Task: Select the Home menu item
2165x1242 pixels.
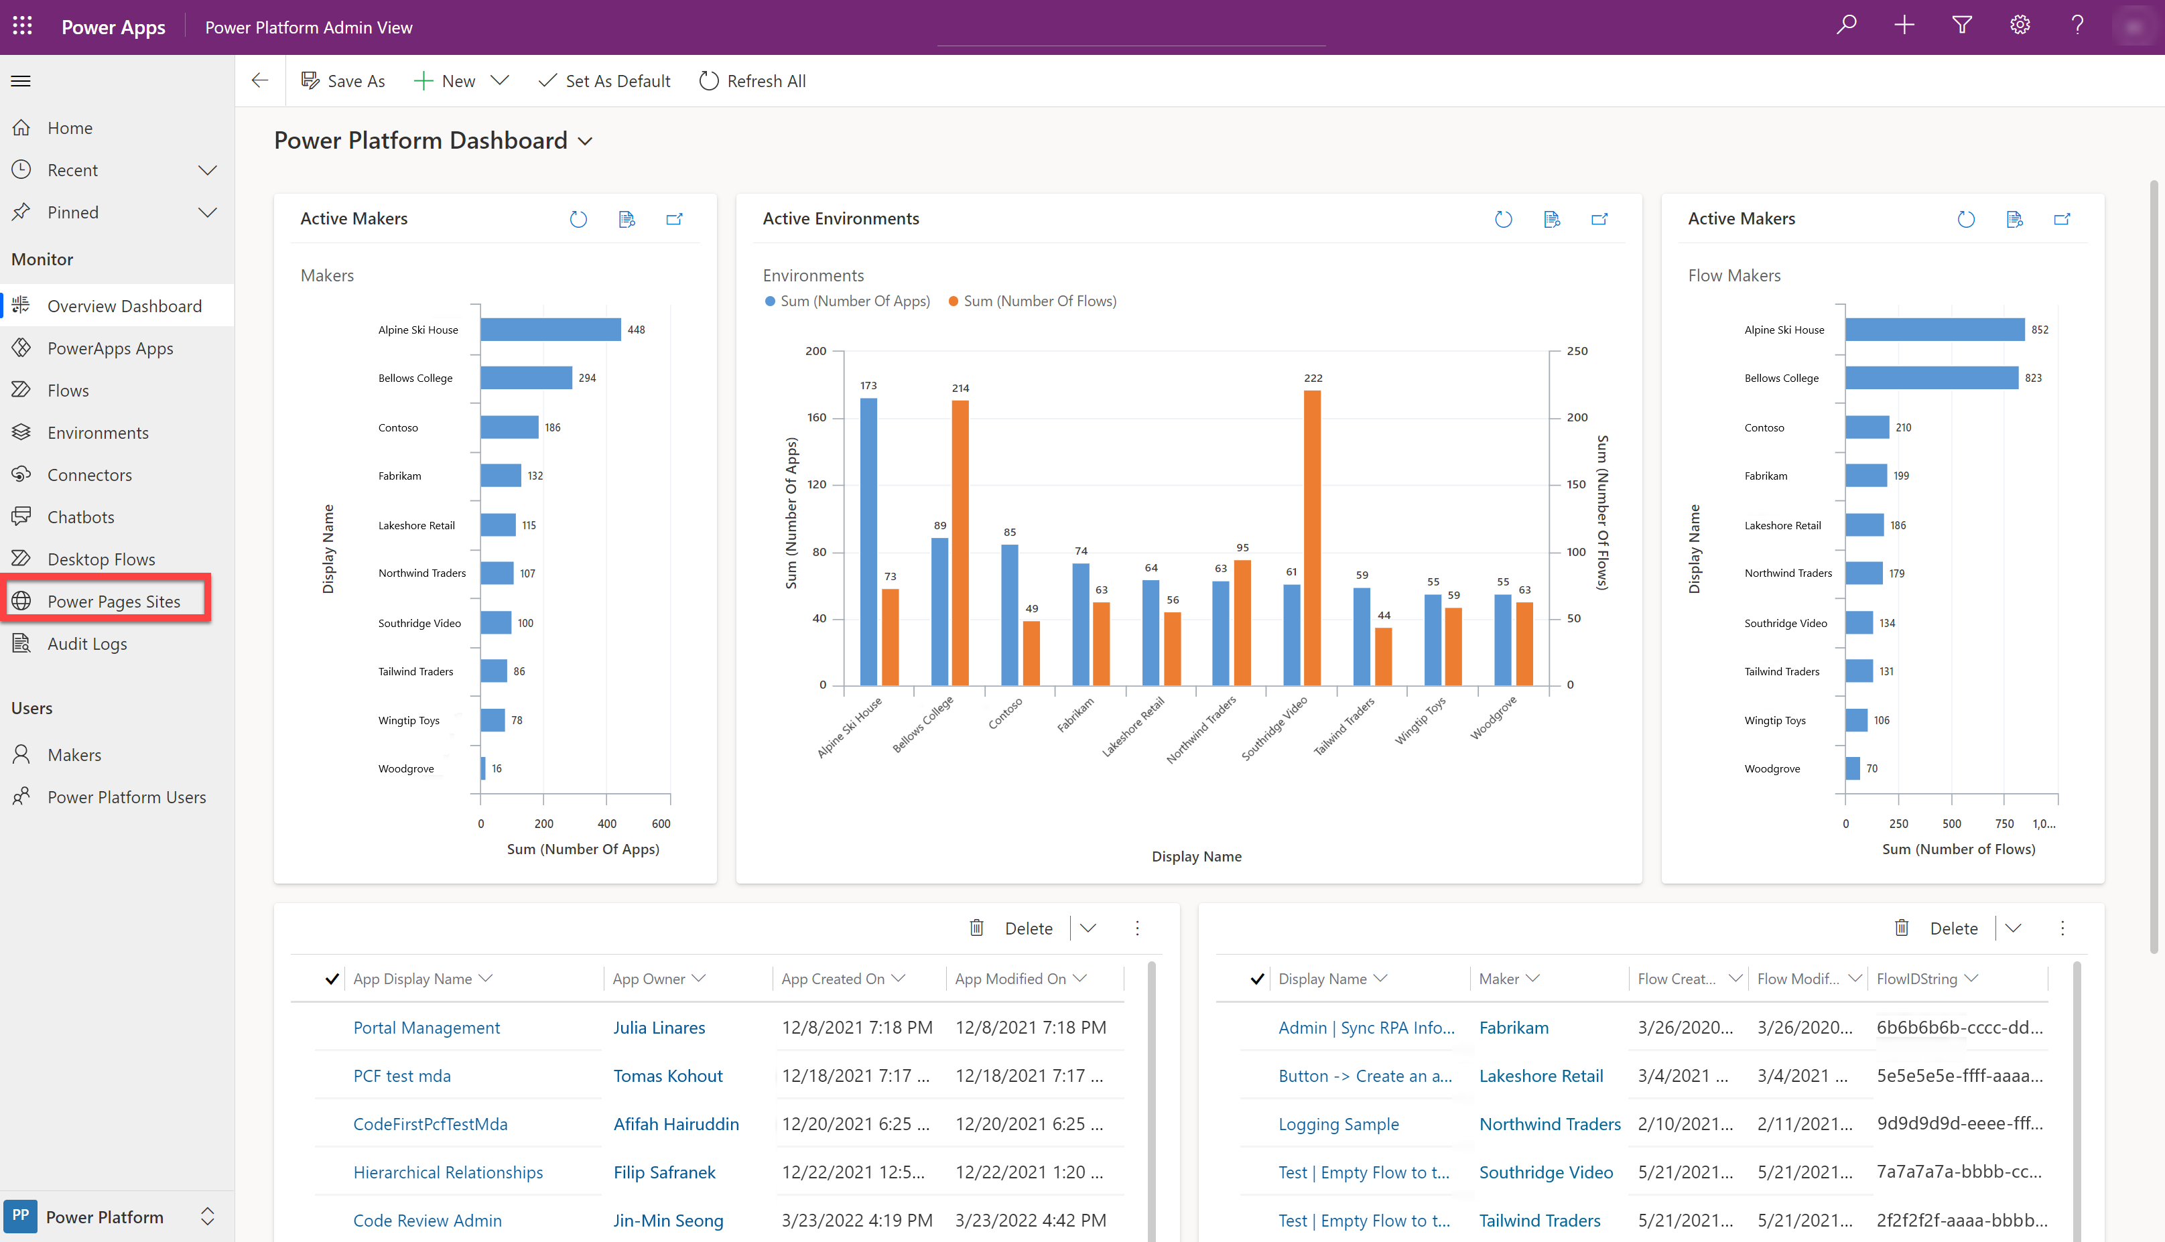Action: pyautogui.click(x=68, y=127)
